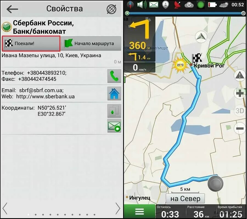Tap the blue home website icon
Screen dimensions: 247x219
[x=114, y=93]
